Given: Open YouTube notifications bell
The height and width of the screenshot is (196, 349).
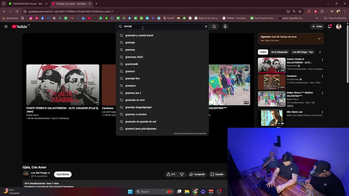Looking at the screenshot, I should 329,26.
